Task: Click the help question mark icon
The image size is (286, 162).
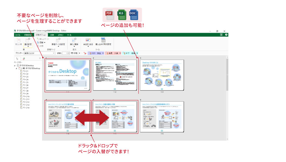Action: click(x=226, y=35)
